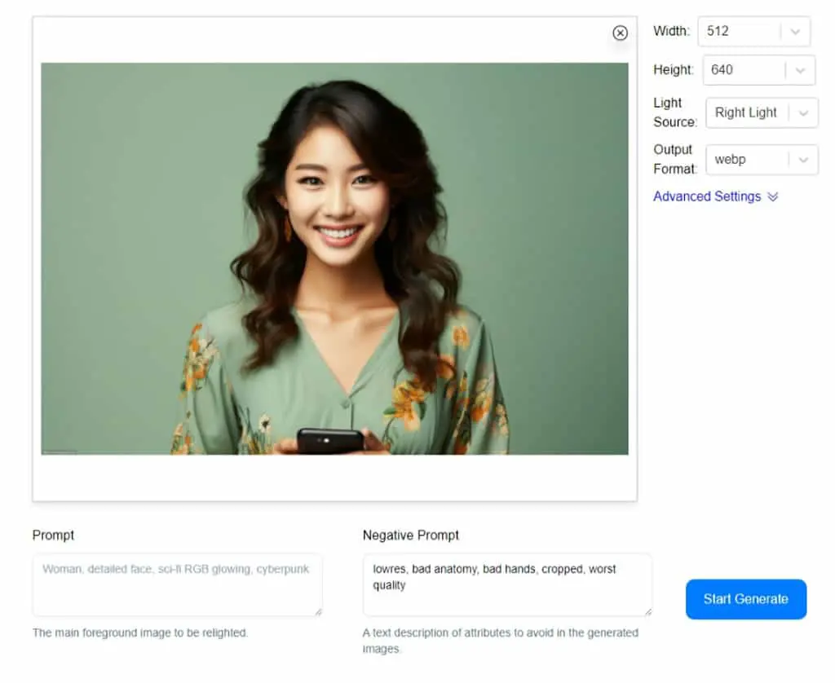This screenshot has height=683, width=835.
Task: Click the resize grip of the Negative Prompt textarea
Action: pyautogui.click(x=647, y=612)
